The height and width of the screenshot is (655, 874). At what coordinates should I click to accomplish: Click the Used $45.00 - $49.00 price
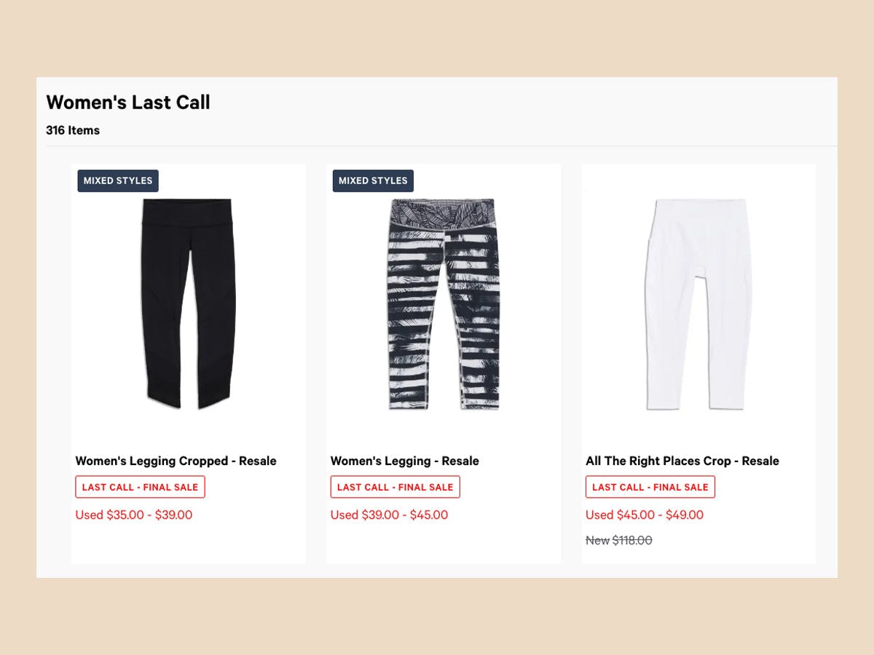645,515
